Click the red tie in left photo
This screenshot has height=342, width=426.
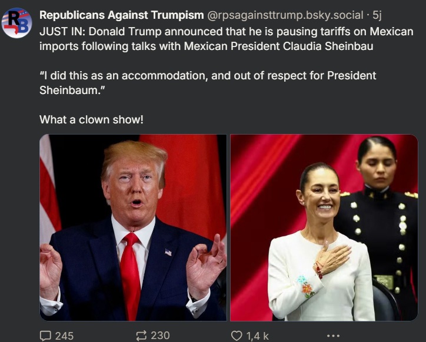(x=130, y=276)
